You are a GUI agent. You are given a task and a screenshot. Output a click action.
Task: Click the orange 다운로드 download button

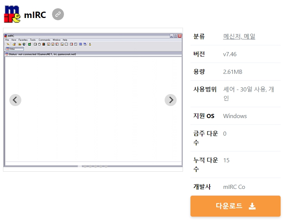tap(235, 206)
